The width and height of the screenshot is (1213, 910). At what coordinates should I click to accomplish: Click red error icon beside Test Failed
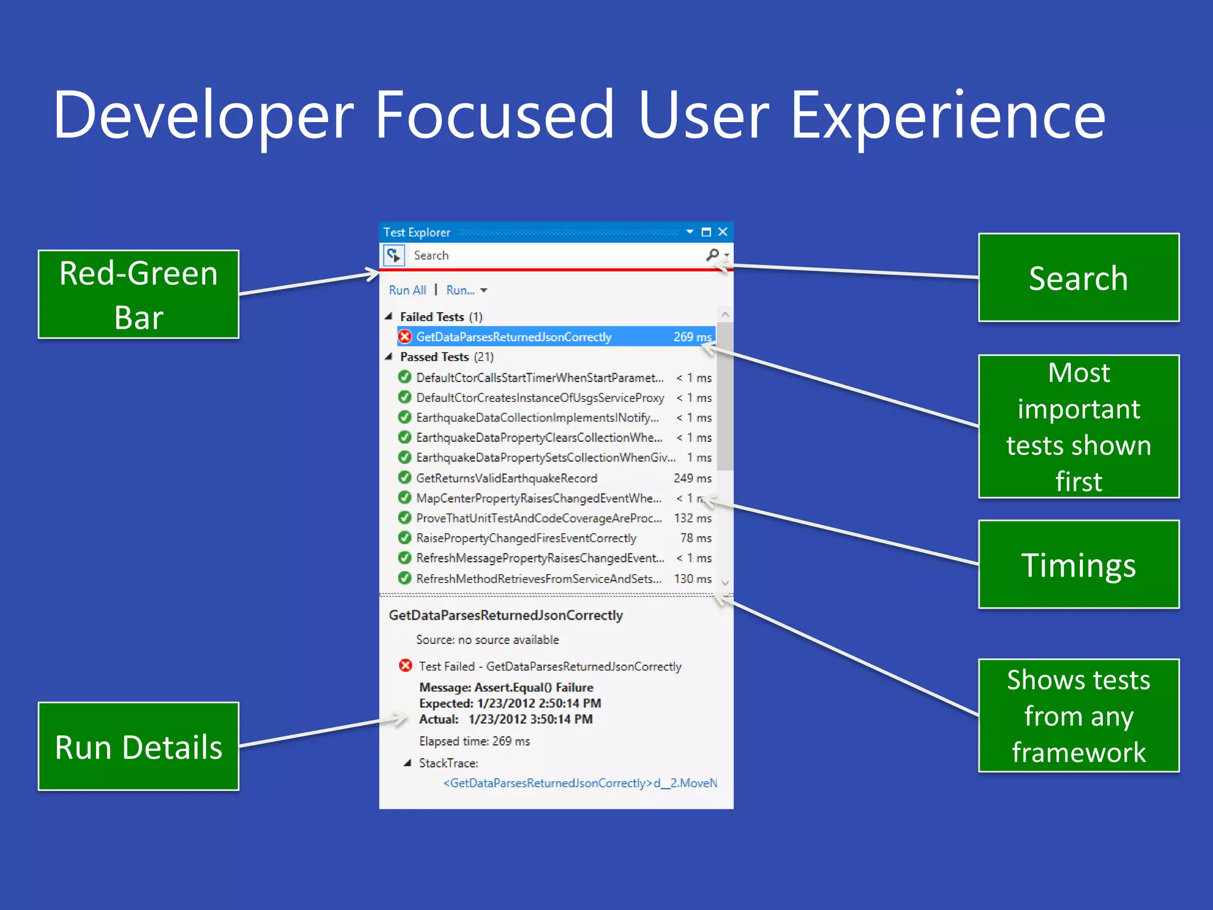406,666
